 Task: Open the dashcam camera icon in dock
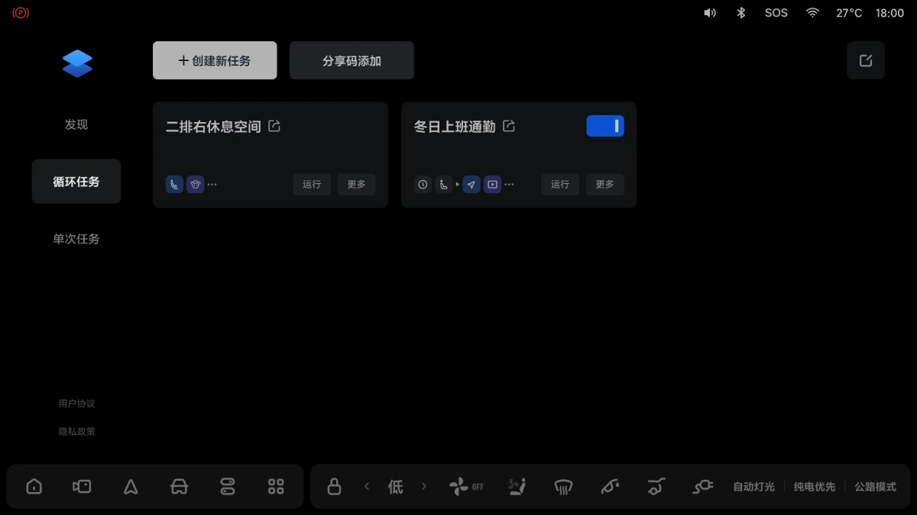coord(82,487)
